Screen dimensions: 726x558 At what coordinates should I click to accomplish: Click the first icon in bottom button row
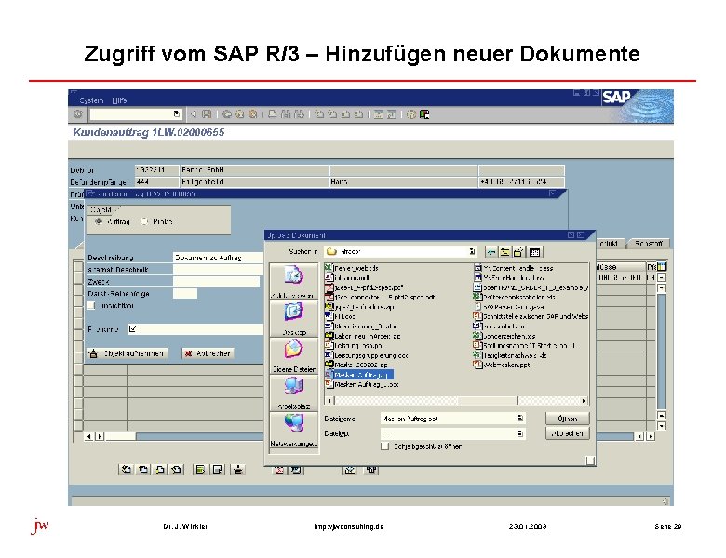coord(126,470)
